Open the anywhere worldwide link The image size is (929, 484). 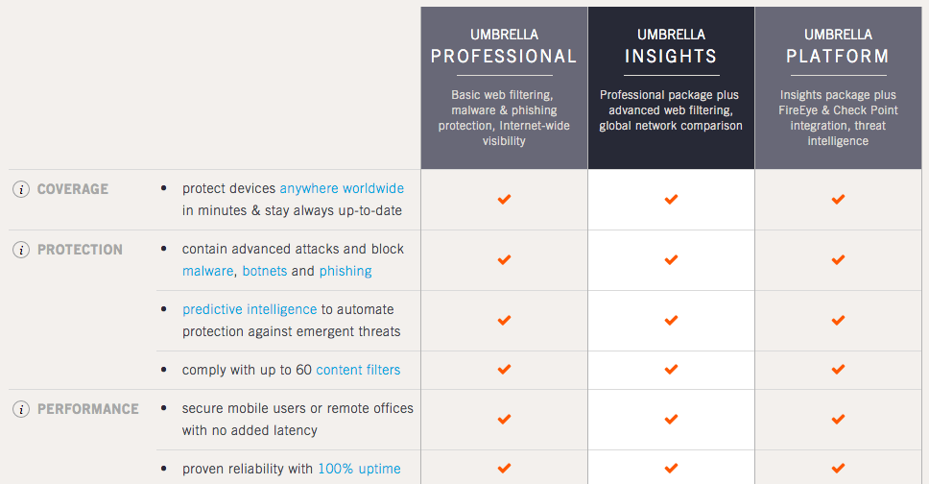[x=342, y=188]
